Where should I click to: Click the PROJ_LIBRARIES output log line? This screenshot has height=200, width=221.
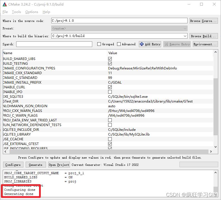(x=40, y=181)
